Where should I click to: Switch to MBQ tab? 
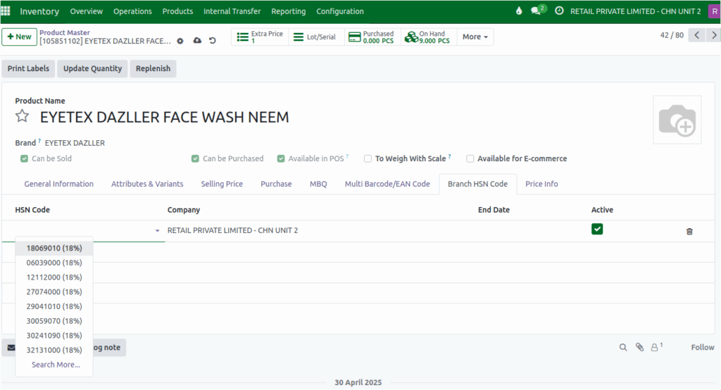(318, 184)
